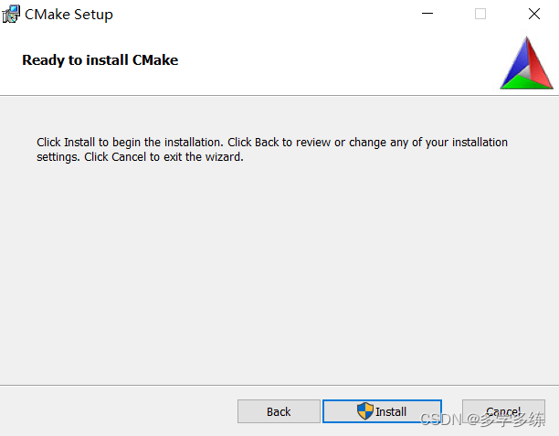Screen dimensions: 559x436
Task: Click the blue face of CMake logo
Action: click(515, 62)
